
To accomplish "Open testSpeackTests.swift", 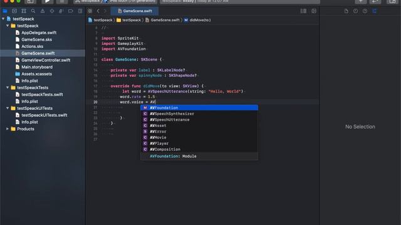I will tap(42, 94).
